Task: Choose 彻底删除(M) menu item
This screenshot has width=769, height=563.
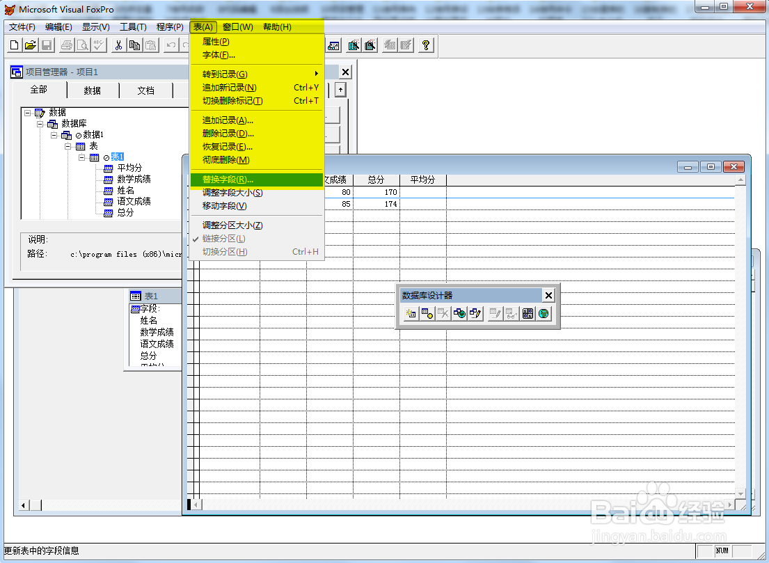Action: 257,160
